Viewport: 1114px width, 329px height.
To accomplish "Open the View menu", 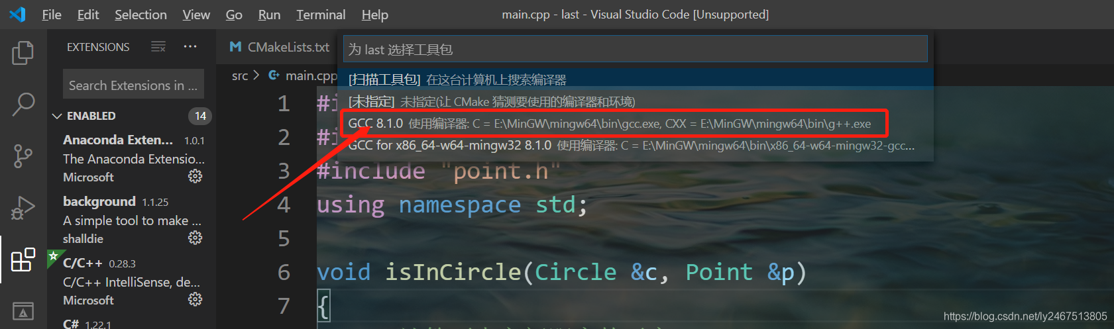I will [196, 15].
